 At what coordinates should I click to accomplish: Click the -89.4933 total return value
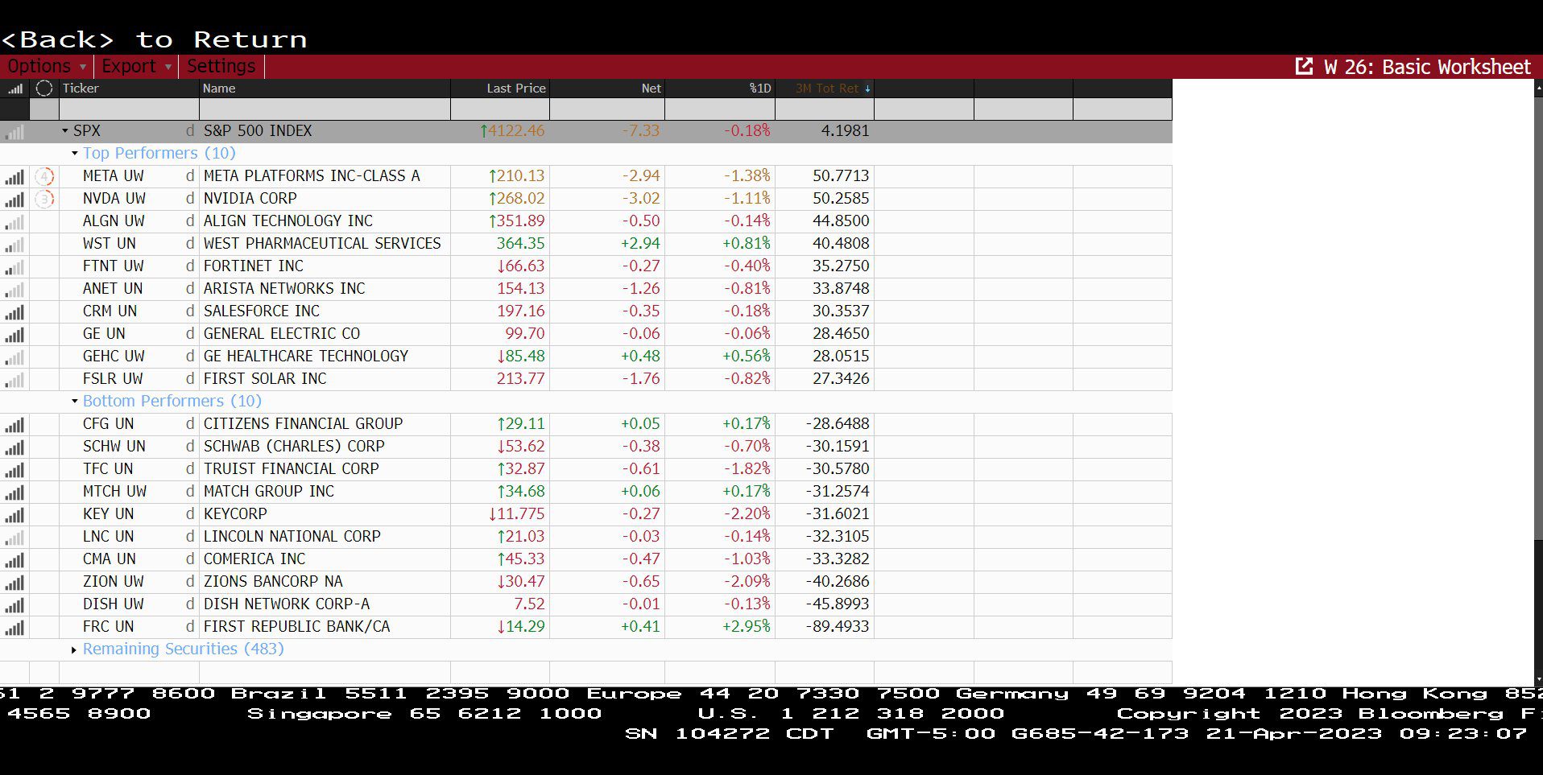(838, 627)
